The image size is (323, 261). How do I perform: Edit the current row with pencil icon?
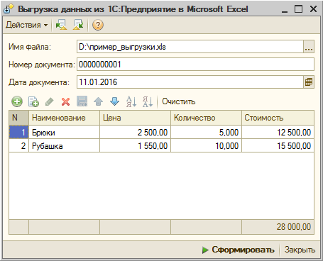(x=50, y=101)
